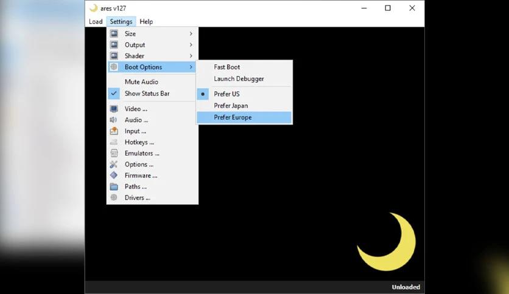Screen dimensions: 509x294
Task: Expand the Shader submenu arrow
Action: pos(191,56)
